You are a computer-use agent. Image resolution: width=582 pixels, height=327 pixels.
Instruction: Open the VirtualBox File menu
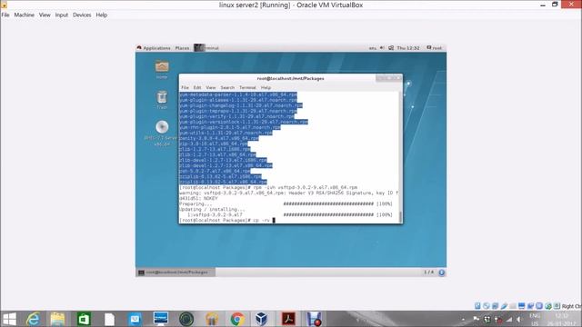coord(5,15)
